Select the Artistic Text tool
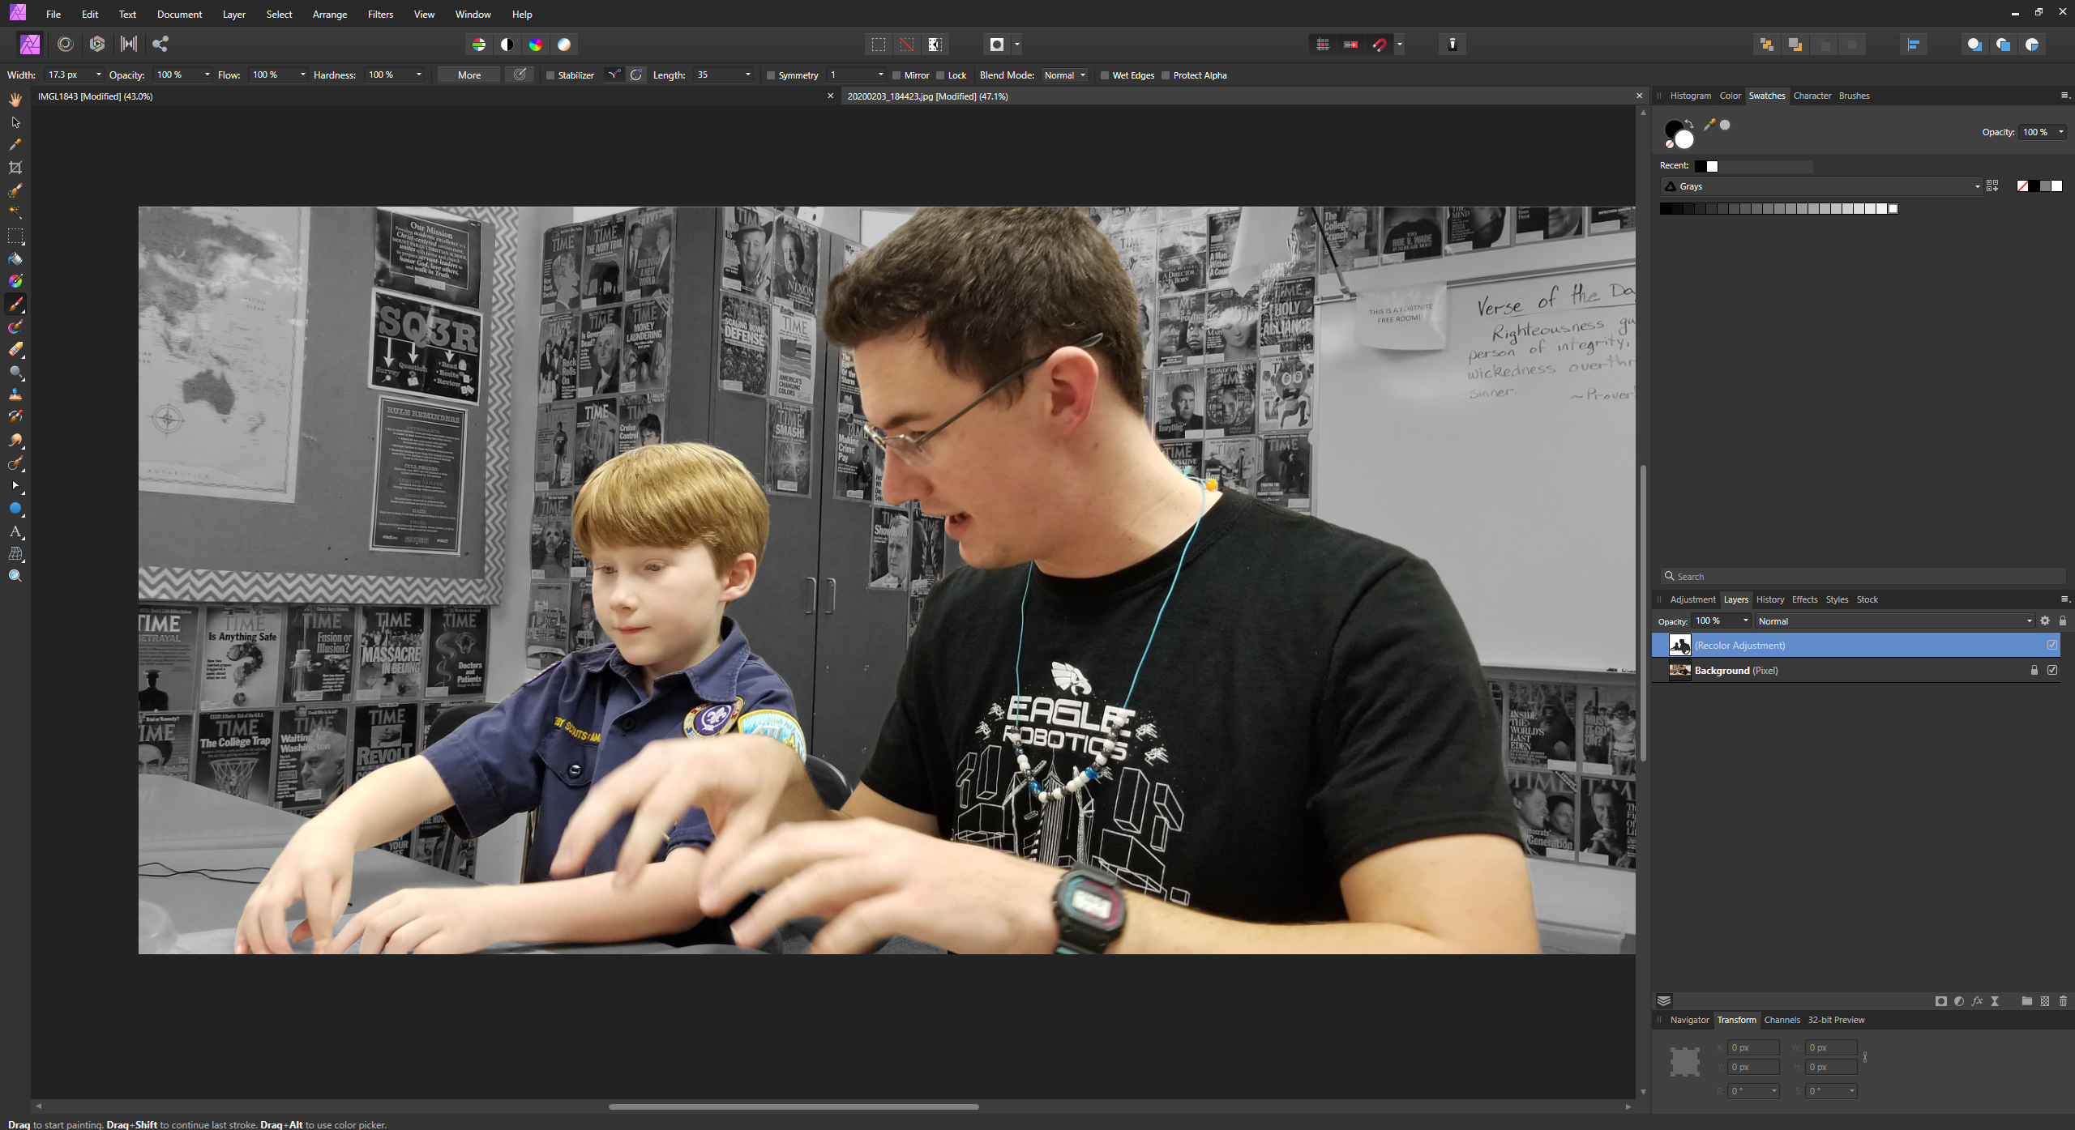The width and height of the screenshot is (2075, 1130). 15,532
